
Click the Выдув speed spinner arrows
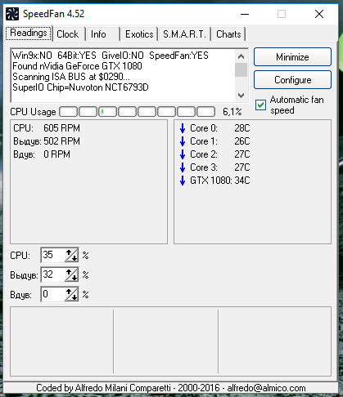click(x=72, y=274)
